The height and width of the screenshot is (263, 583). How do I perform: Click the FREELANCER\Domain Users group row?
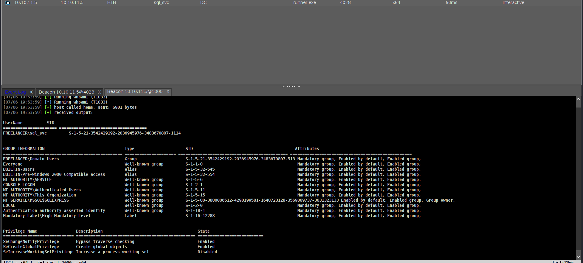pyautogui.click(x=212, y=159)
